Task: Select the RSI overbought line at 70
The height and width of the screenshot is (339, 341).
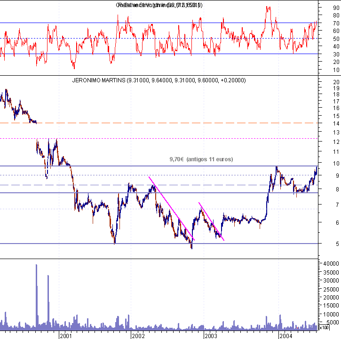Action: [159, 23]
